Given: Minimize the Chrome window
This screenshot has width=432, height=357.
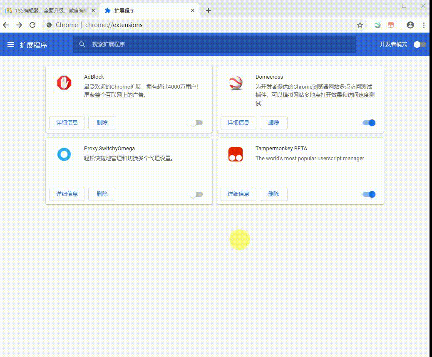Looking at the screenshot, I should (385, 6).
